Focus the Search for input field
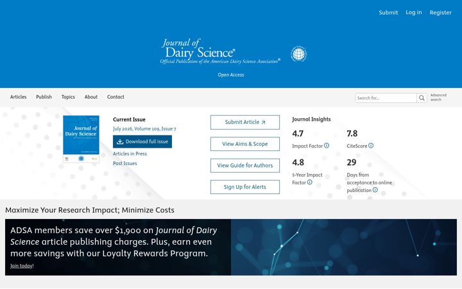The height and width of the screenshot is (289, 462). [386, 98]
